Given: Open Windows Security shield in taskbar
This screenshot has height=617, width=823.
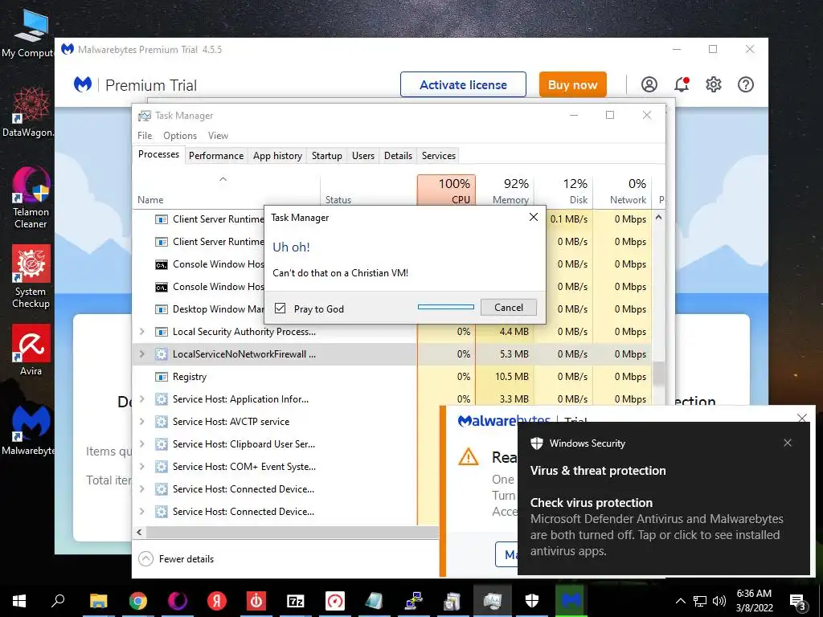Looking at the screenshot, I should [532, 601].
